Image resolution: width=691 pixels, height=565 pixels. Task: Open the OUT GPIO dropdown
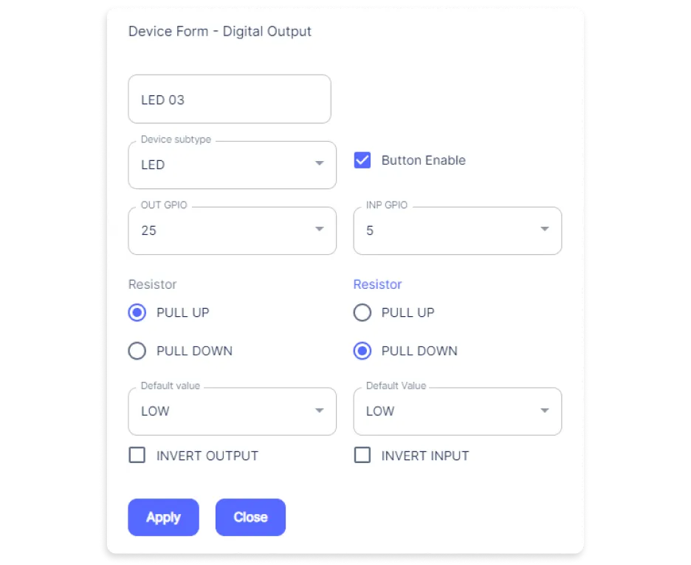click(x=232, y=230)
